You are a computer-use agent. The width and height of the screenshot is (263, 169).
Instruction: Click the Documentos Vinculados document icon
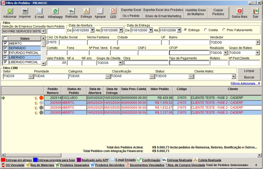[x=127, y=165]
